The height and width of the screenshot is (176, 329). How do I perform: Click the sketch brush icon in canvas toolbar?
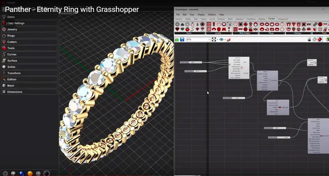pos(229,39)
